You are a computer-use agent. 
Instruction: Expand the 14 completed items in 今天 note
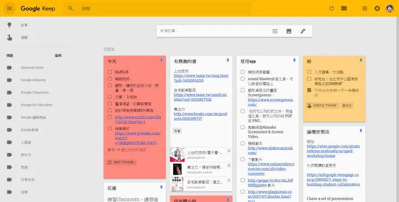(127, 150)
